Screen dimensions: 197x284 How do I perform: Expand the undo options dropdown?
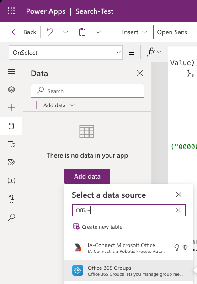pyautogui.click(x=65, y=32)
